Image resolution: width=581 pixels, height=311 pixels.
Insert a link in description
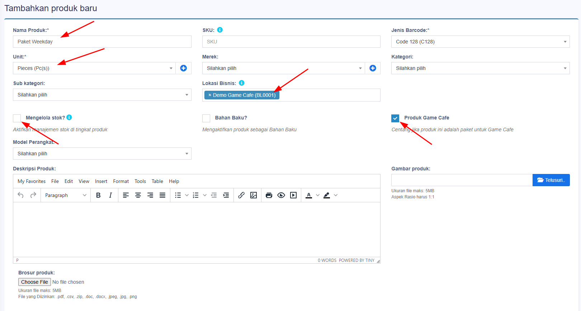(x=241, y=195)
